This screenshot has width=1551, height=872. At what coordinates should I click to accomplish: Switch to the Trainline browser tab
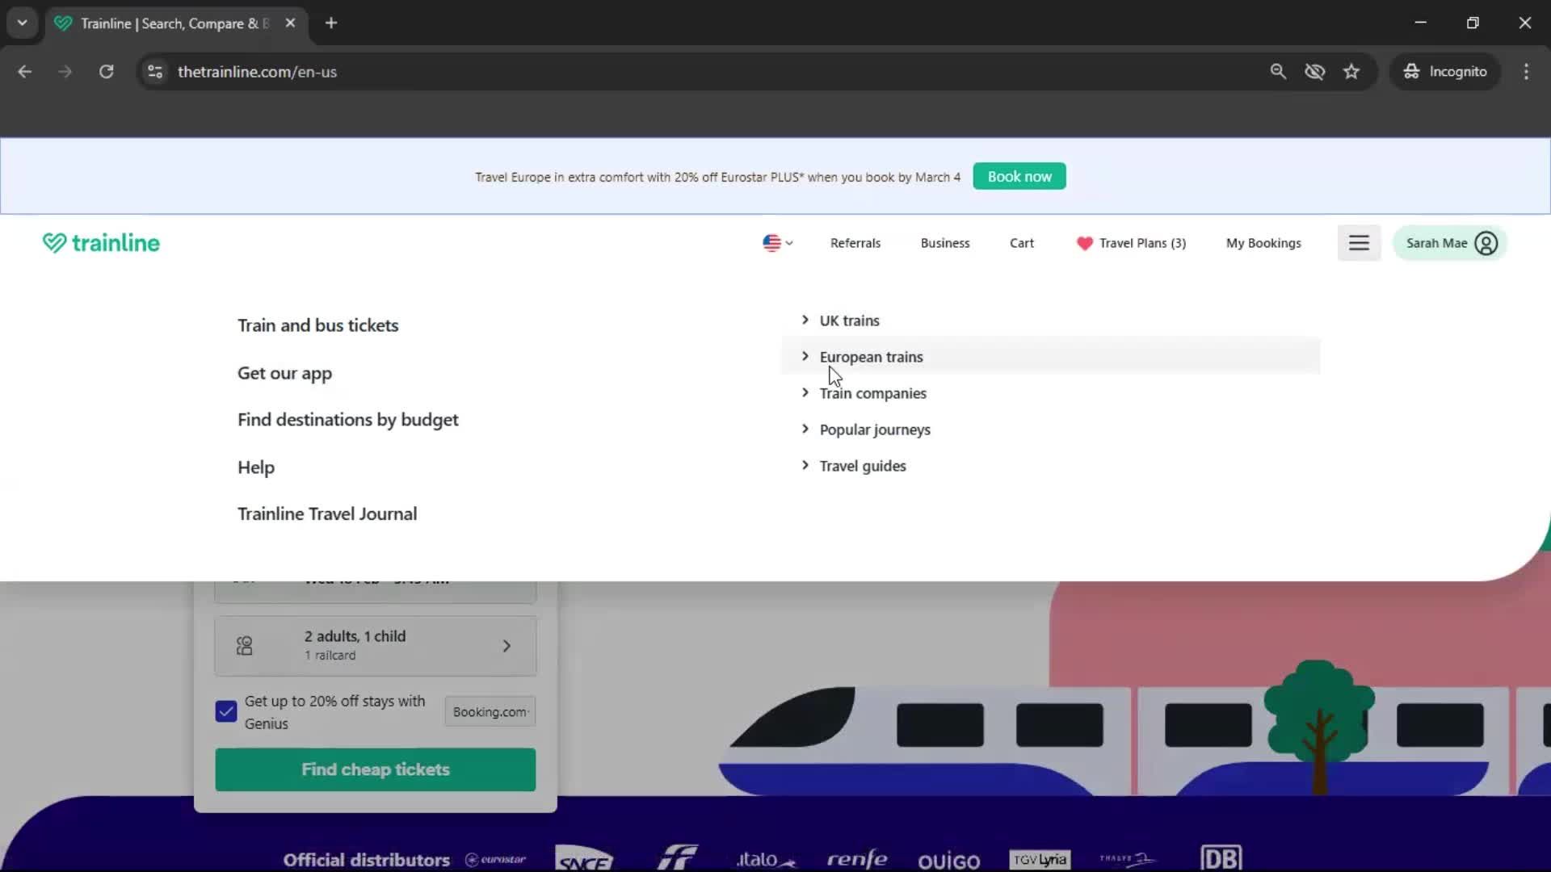click(170, 23)
